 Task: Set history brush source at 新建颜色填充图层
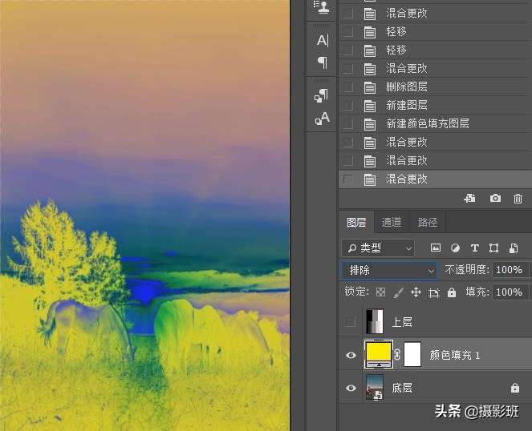pyautogui.click(x=347, y=123)
